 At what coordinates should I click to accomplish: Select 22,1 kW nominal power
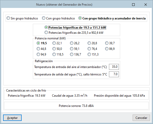click(x=54, y=43)
